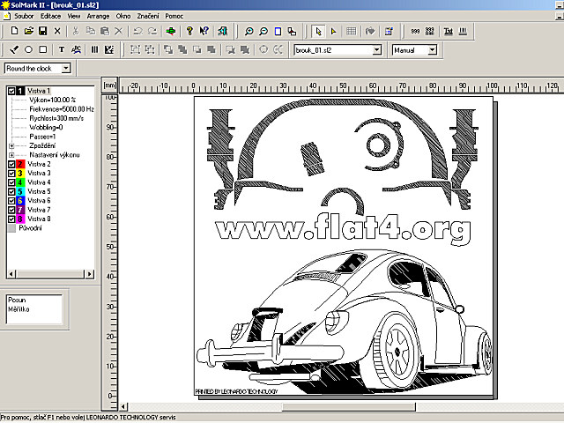Open the Manual mode dropdown

433,50
